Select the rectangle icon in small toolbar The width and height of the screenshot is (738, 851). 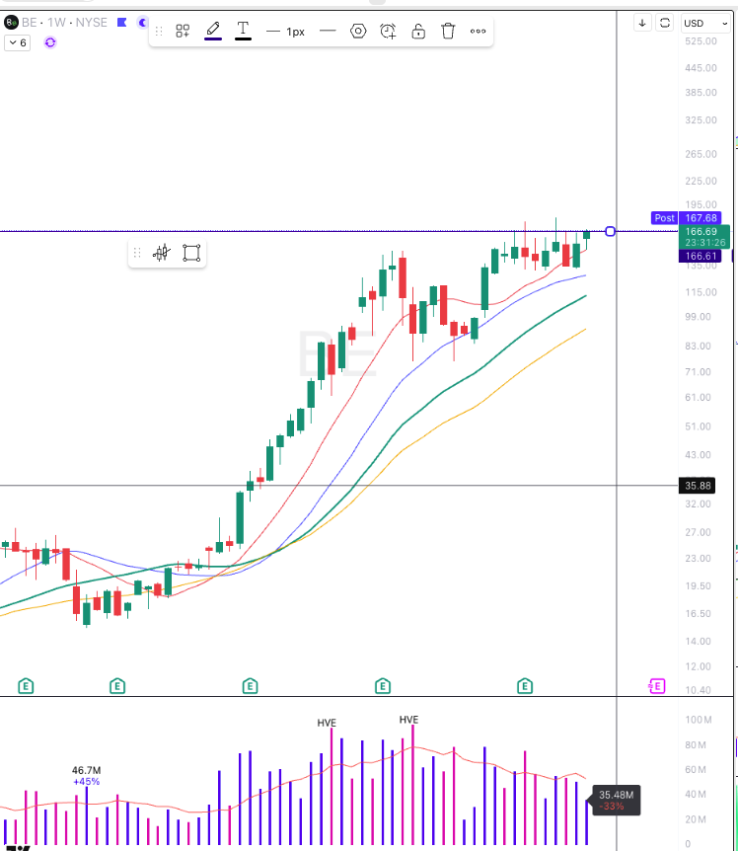point(191,253)
